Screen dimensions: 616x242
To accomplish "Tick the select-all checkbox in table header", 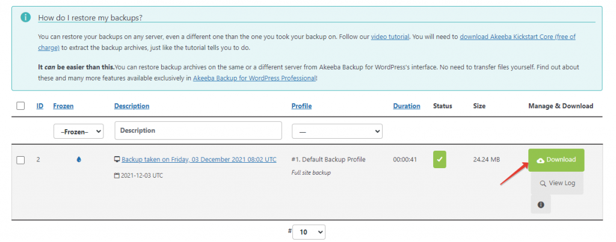I will 20,106.
